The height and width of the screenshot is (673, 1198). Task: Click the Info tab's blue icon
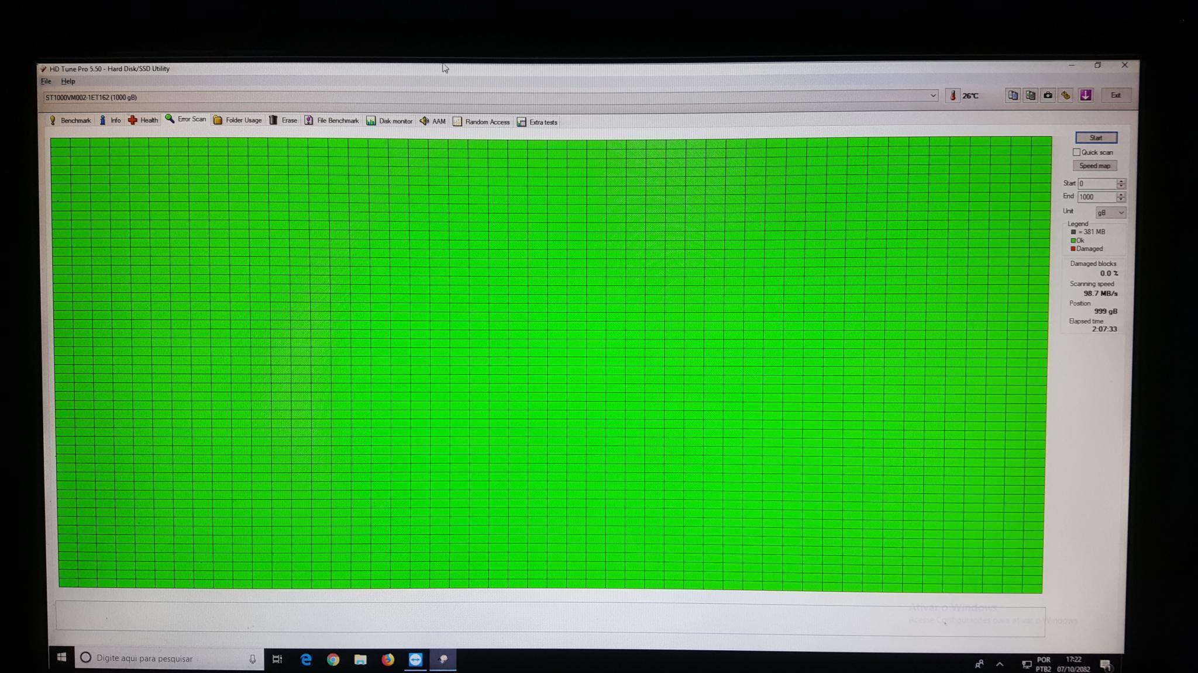tap(102, 120)
